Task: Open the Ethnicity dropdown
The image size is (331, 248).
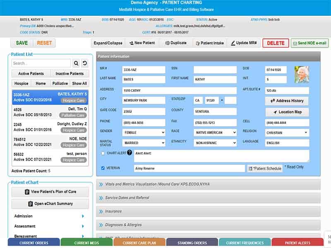Action: tap(215, 143)
